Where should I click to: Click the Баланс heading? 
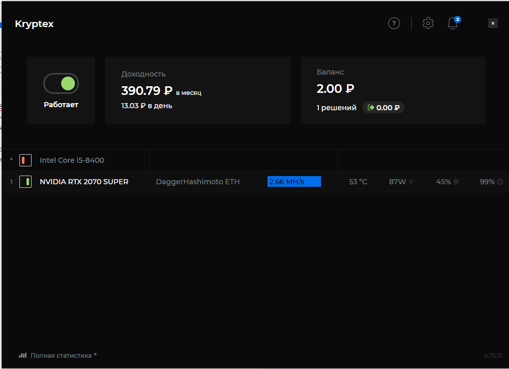(330, 72)
